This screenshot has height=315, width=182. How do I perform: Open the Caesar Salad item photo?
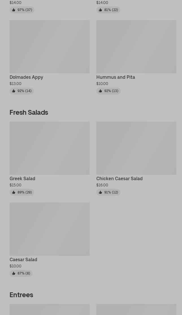49,229
